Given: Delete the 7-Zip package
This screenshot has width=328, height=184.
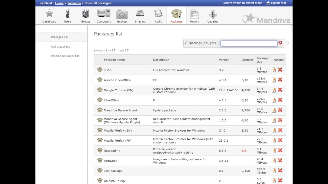Looking at the screenshot, I should tap(280, 70).
